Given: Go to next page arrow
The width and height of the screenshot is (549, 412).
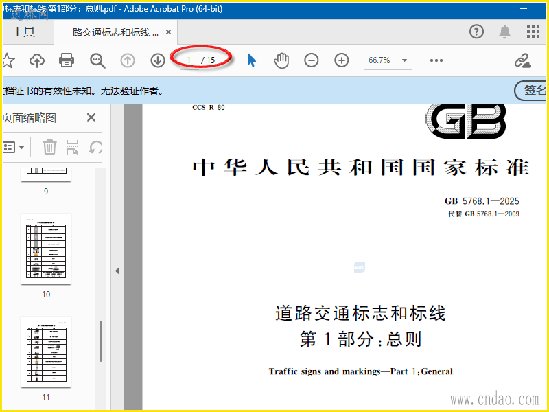Looking at the screenshot, I should pos(158,60).
